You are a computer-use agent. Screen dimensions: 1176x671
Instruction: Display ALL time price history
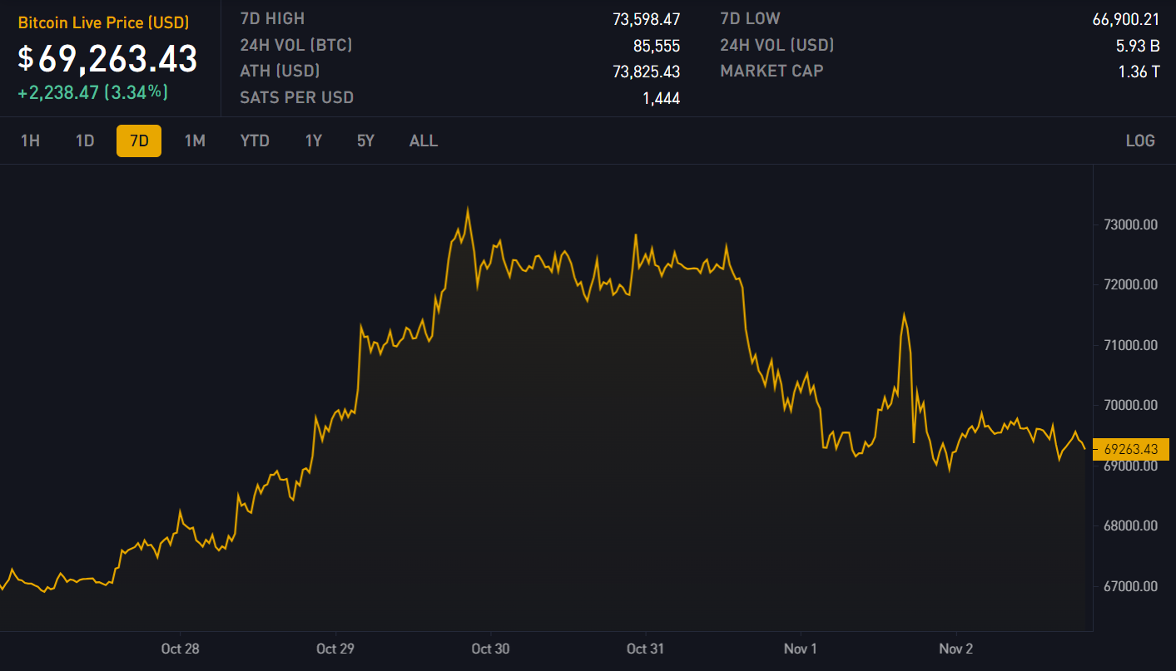[423, 141]
